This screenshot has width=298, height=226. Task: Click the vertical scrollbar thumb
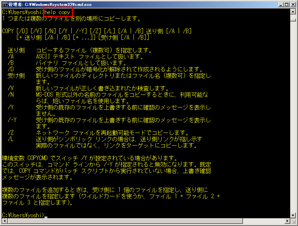(293, 20)
